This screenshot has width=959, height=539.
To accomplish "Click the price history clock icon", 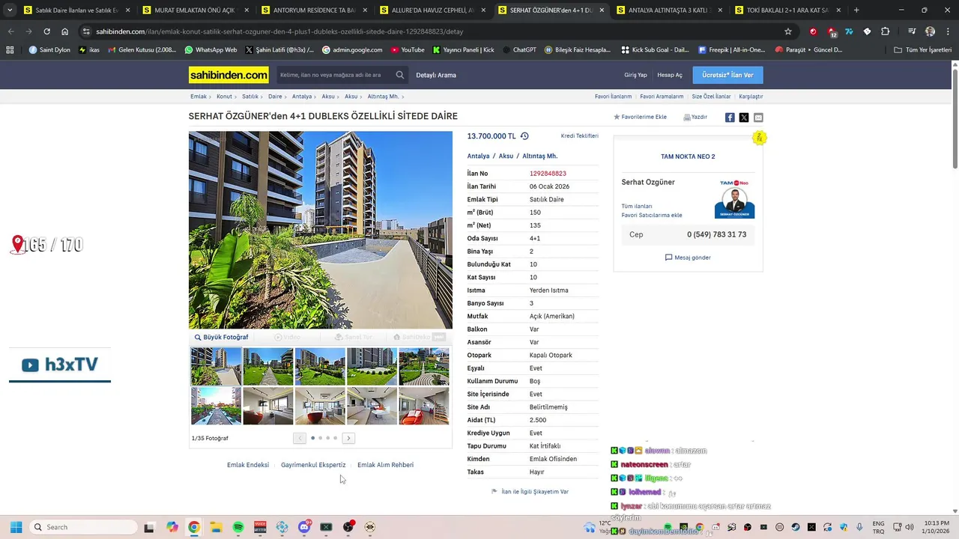I will 524,136.
